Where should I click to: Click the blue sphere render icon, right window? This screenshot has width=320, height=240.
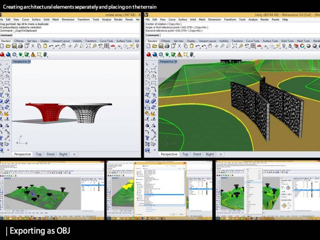coord(155,55)
